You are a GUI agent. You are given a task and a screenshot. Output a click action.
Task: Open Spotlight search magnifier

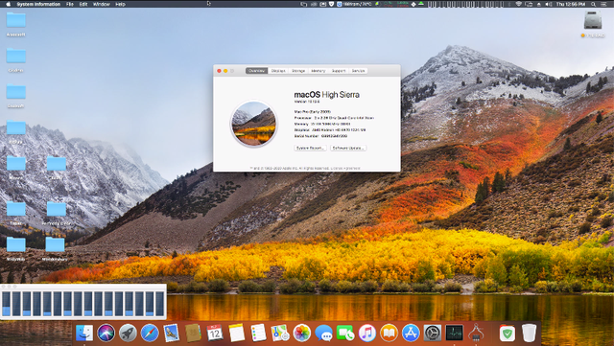(x=593, y=4)
